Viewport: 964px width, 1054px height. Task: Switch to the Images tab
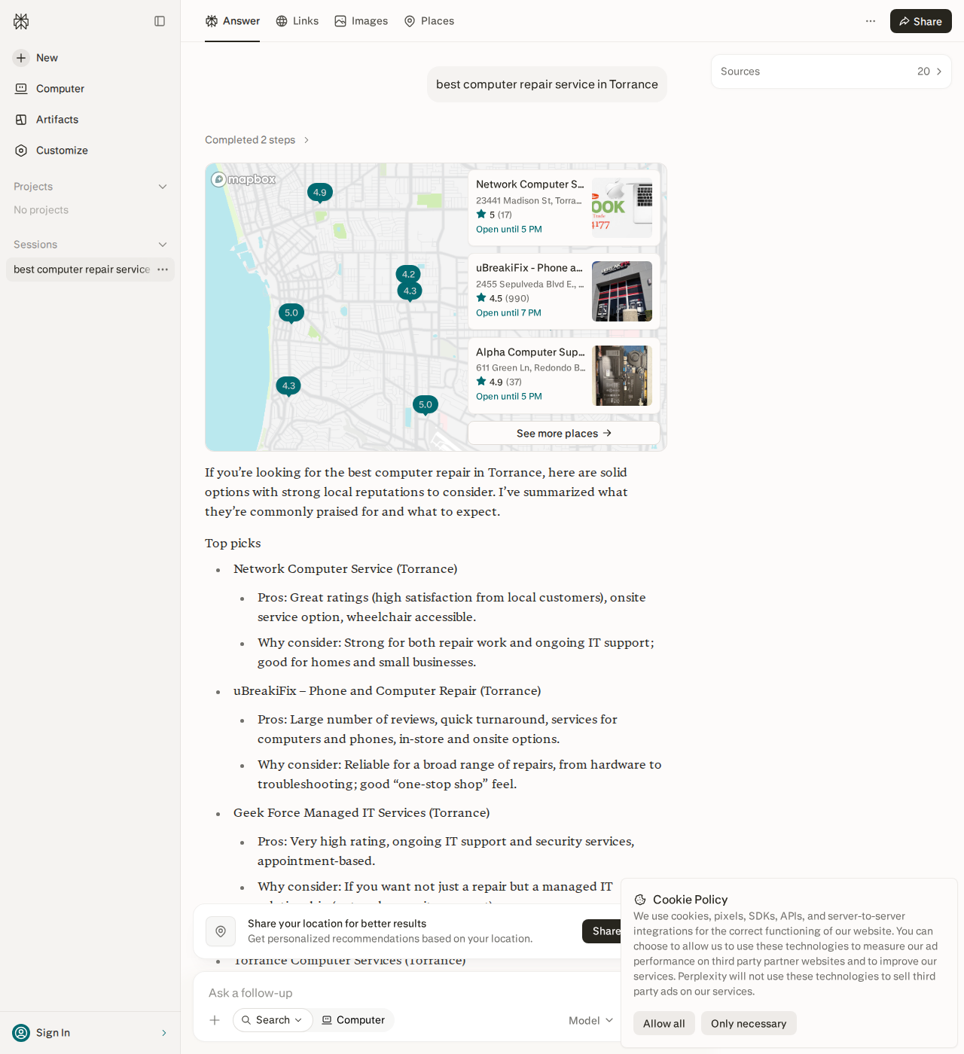361,21
